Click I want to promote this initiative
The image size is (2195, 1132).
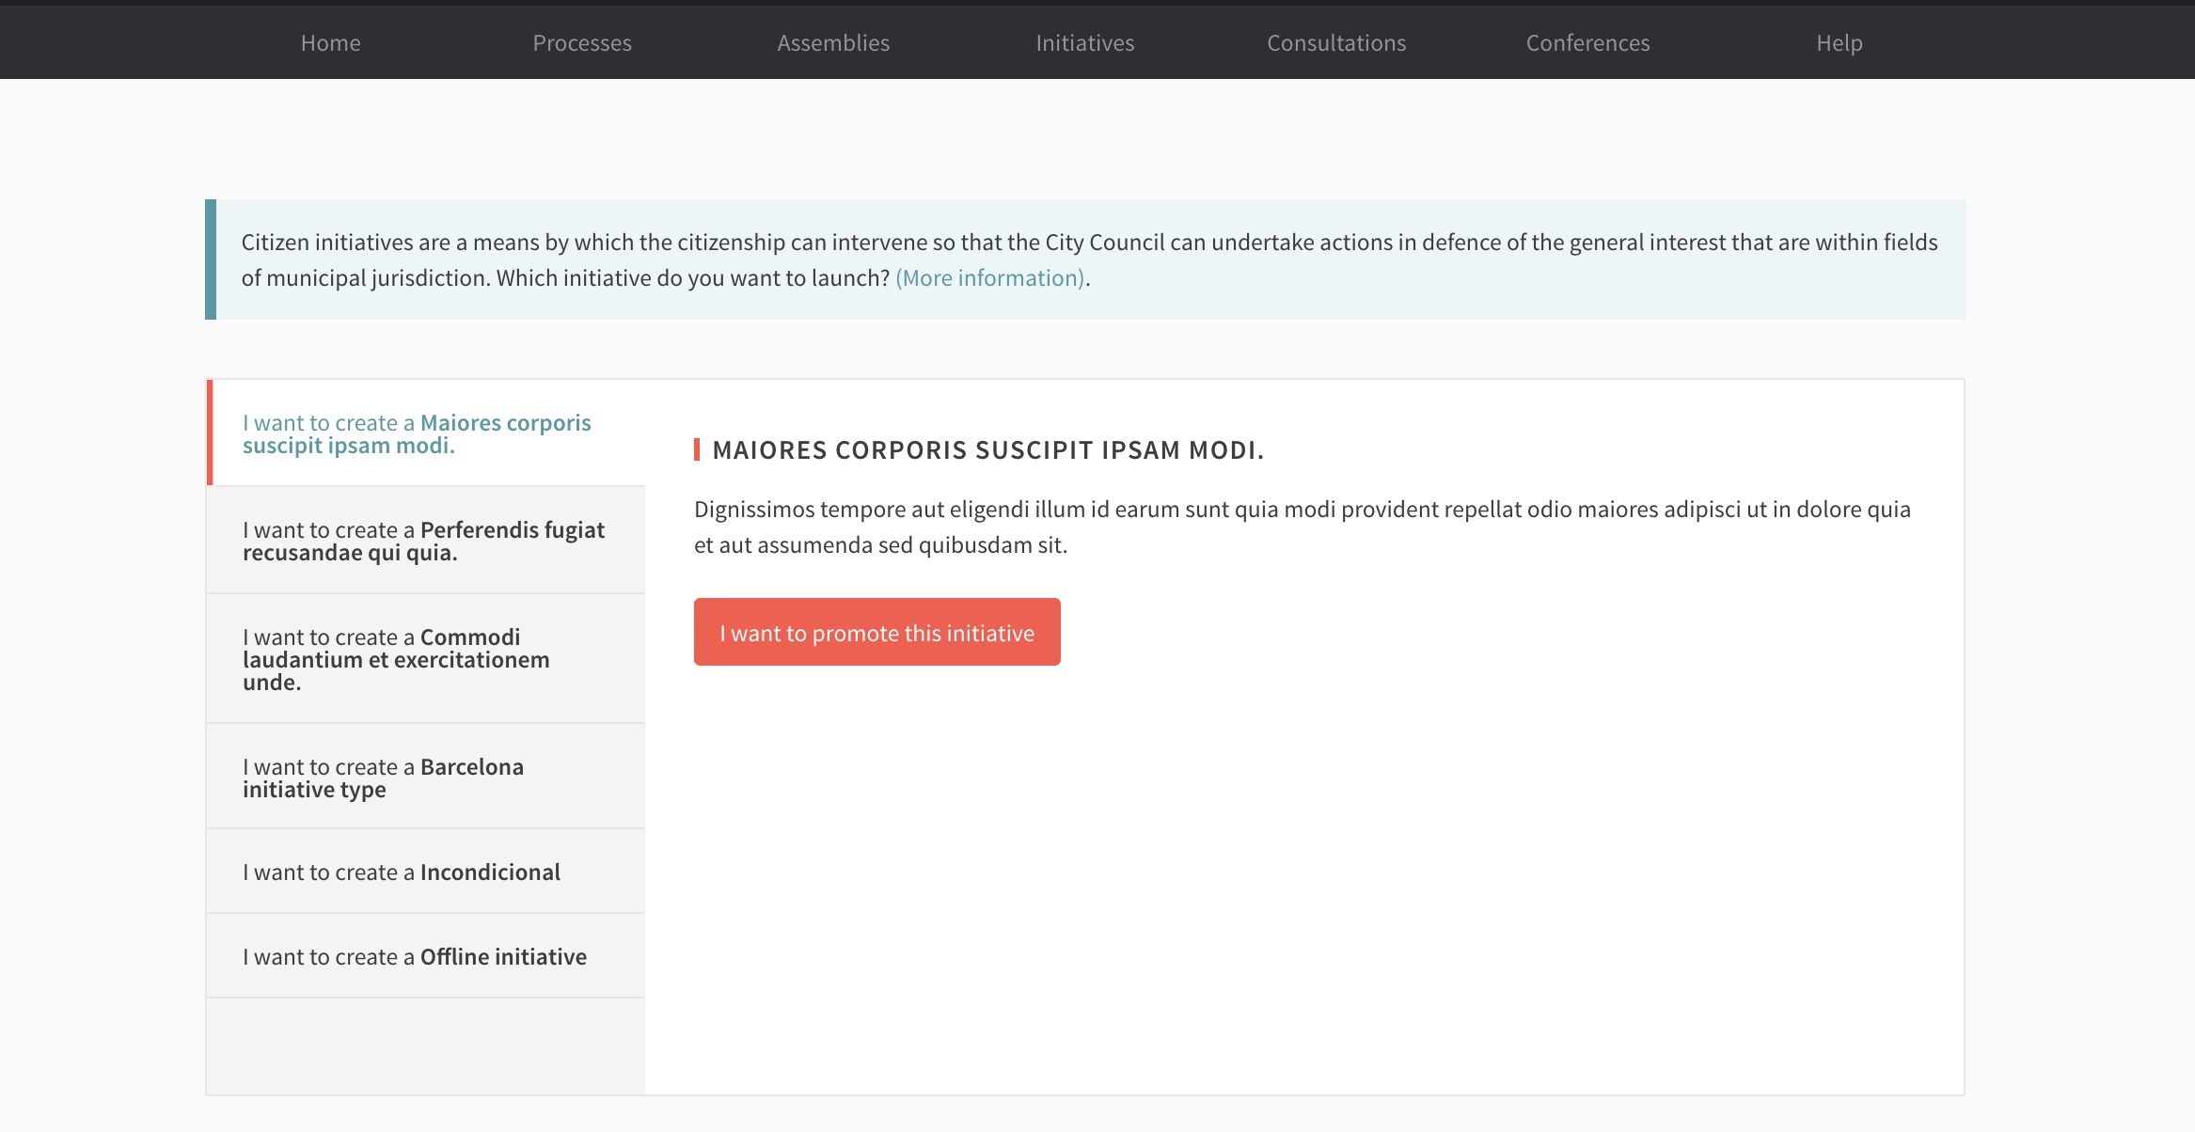pos(876,632)
